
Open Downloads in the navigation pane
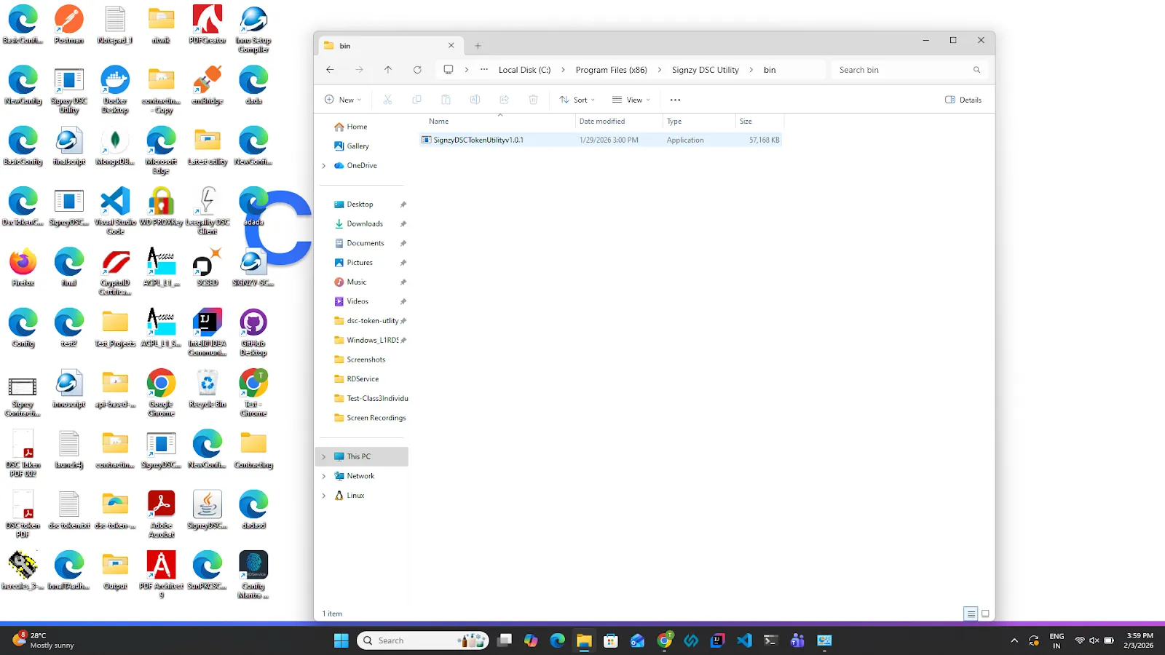[364, 224]
